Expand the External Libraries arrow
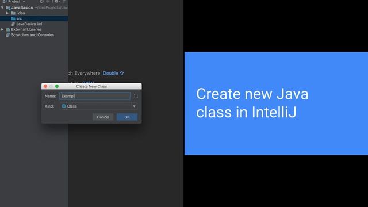 coord(2,29)
